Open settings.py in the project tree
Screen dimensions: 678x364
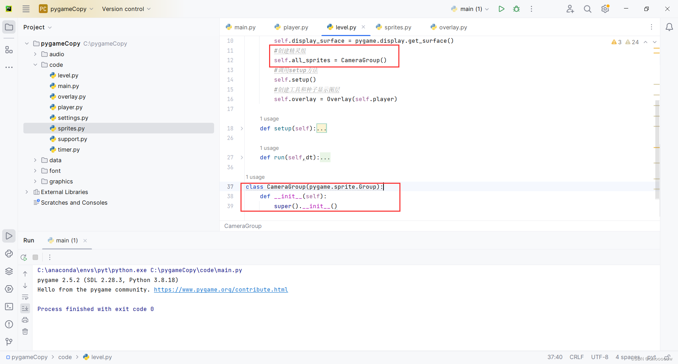point(73,118)
